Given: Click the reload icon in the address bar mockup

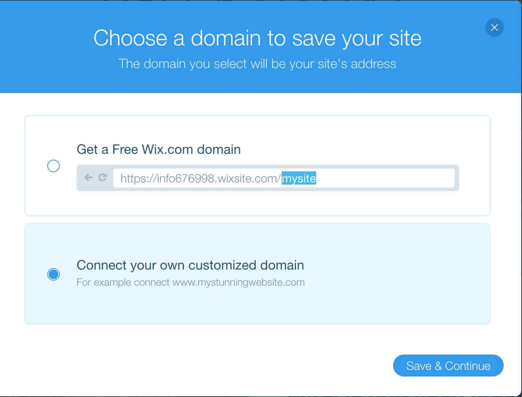Looking at the screenshot, I should pos(103,178).
